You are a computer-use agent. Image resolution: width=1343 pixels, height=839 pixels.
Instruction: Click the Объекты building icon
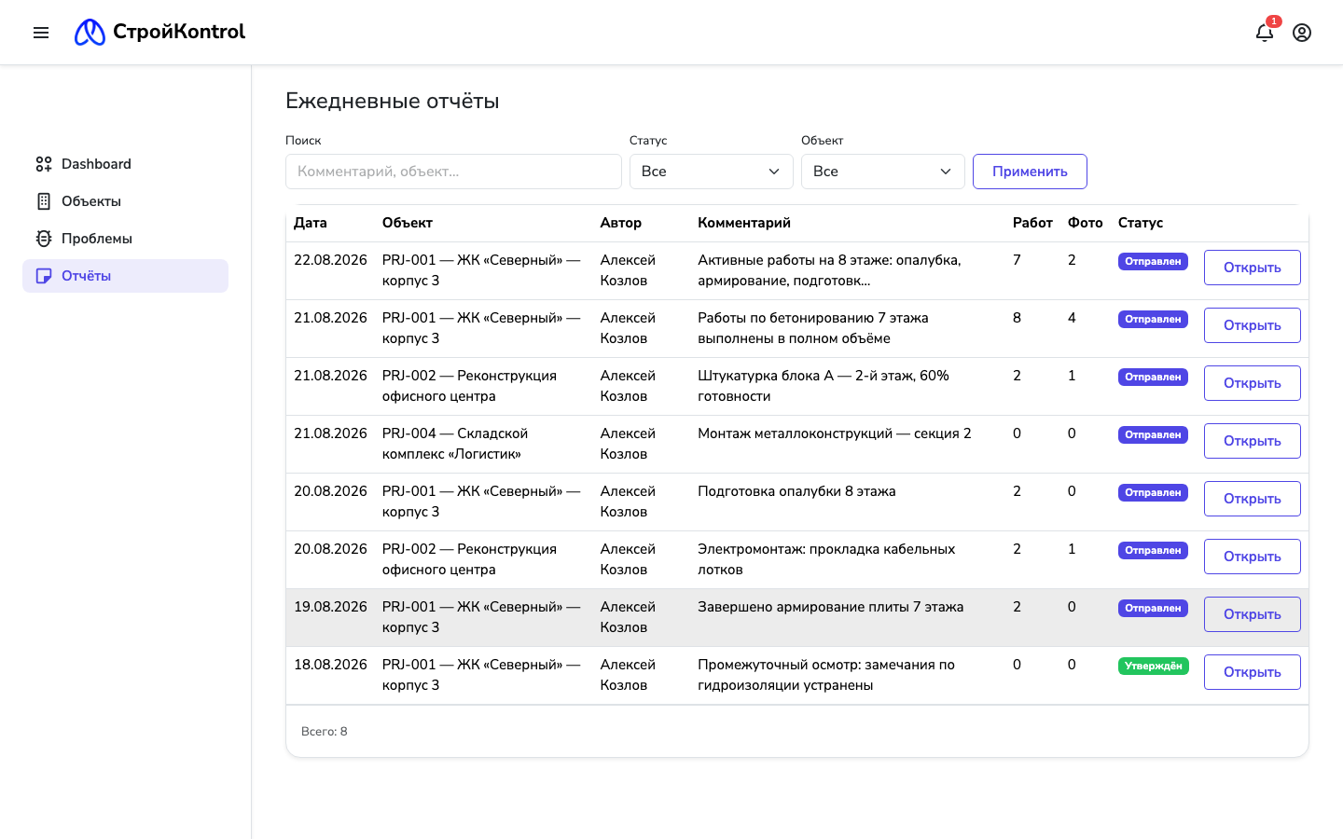point(44,201)
